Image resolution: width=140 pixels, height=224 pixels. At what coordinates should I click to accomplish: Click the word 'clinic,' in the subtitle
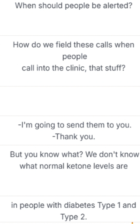pyautogui.click(x=76, y=68)
